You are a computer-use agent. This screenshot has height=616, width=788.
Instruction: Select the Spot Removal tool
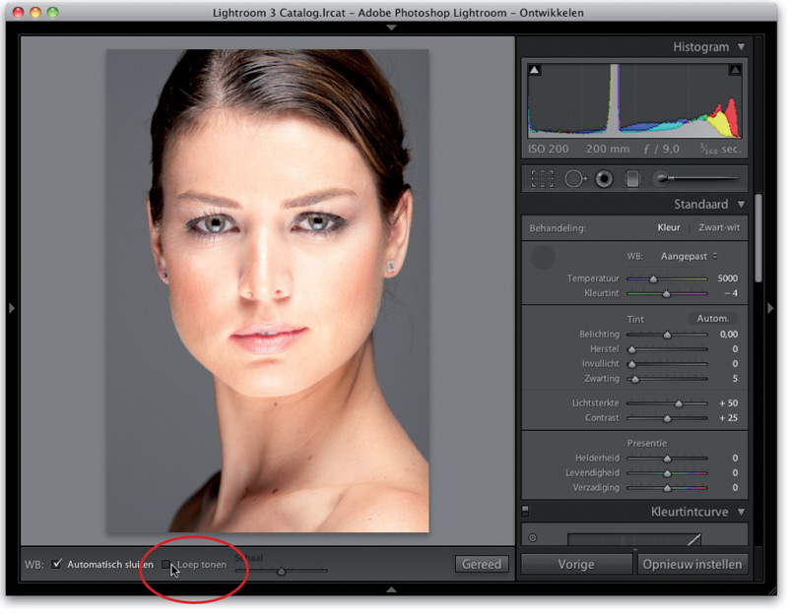[x=575, y=179]
